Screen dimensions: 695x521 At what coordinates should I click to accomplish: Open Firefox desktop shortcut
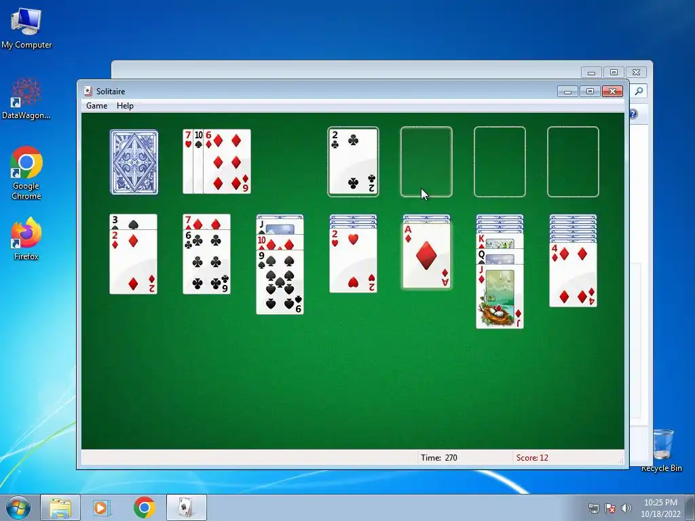26,239
